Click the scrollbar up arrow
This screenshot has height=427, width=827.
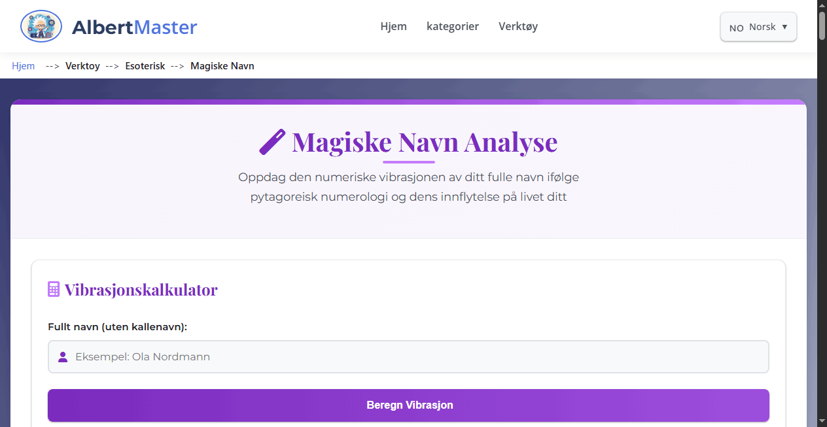point(822,5)
